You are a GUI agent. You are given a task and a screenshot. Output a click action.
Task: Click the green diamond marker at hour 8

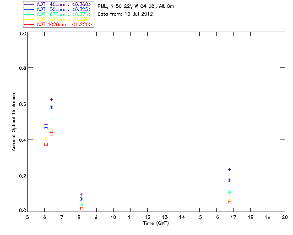[81, 205]
